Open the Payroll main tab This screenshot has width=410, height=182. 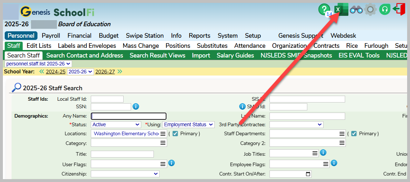pos(51,36)
